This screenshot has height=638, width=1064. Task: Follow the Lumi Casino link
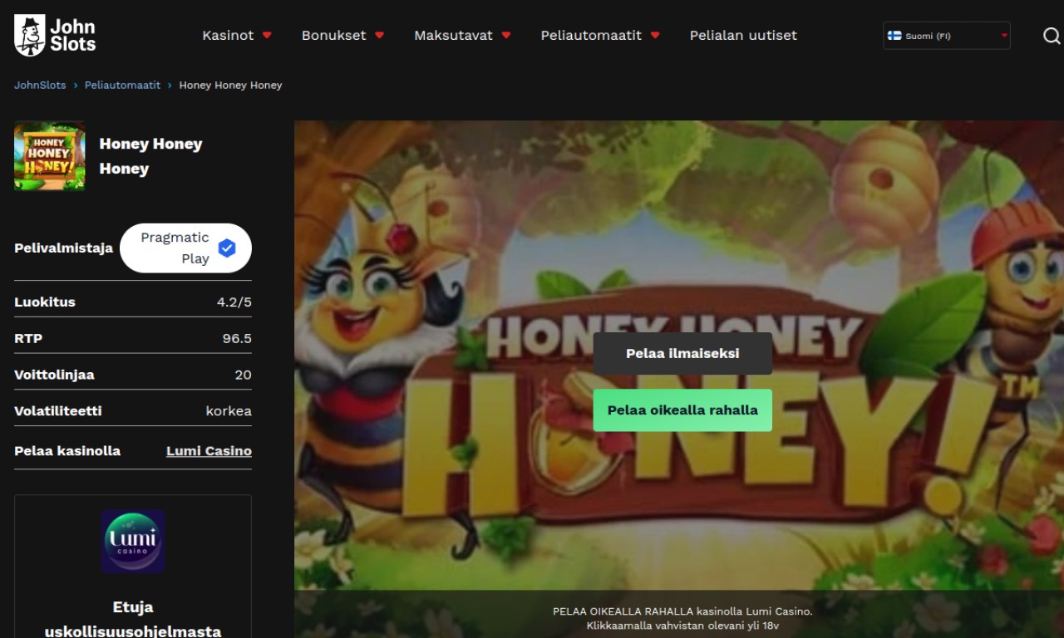point(209,451)
